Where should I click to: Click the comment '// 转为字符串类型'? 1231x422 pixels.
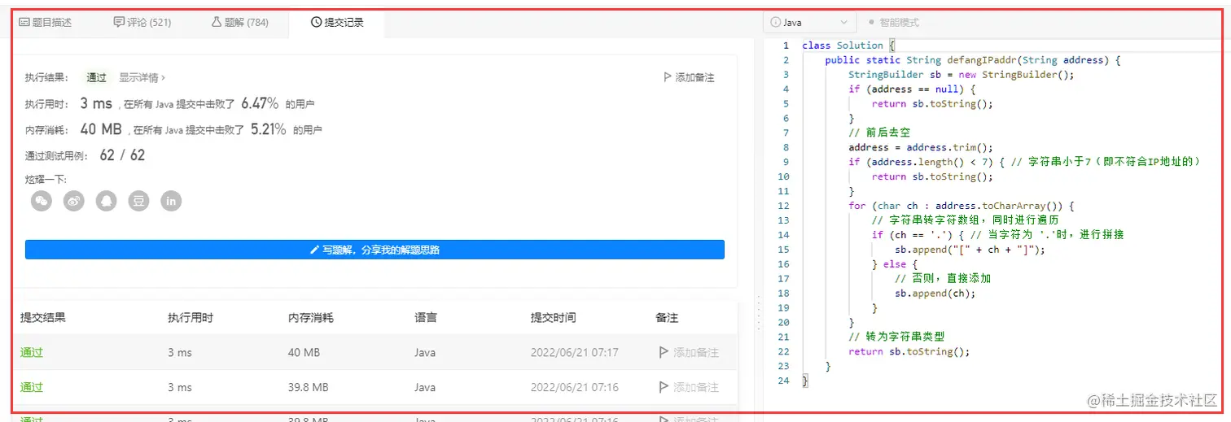click(896, 337)
